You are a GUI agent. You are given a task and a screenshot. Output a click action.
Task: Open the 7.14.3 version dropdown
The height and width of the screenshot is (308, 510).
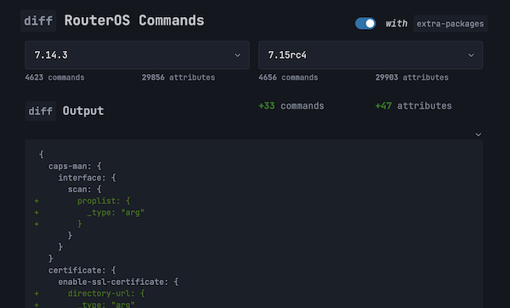pos(137,55)
